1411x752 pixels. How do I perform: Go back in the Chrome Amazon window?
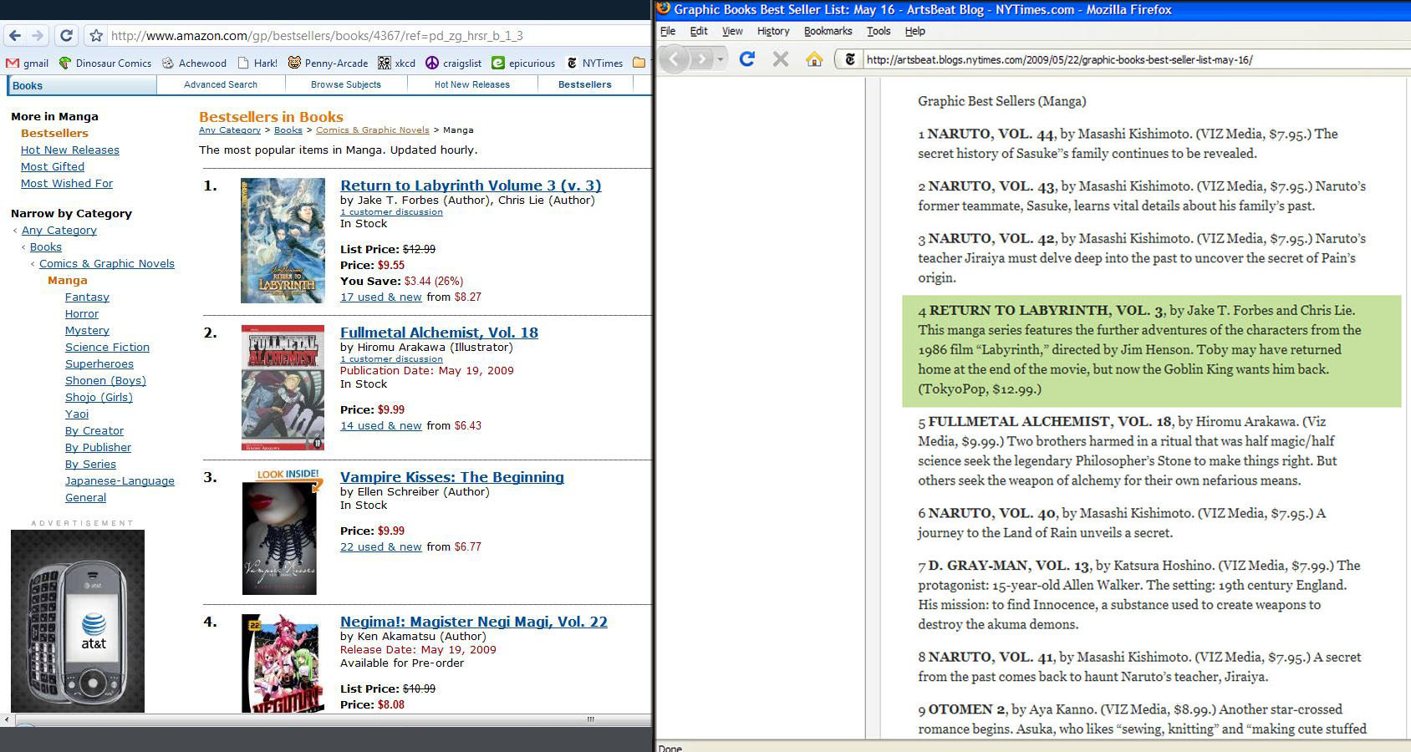click(x=15, y=35)
